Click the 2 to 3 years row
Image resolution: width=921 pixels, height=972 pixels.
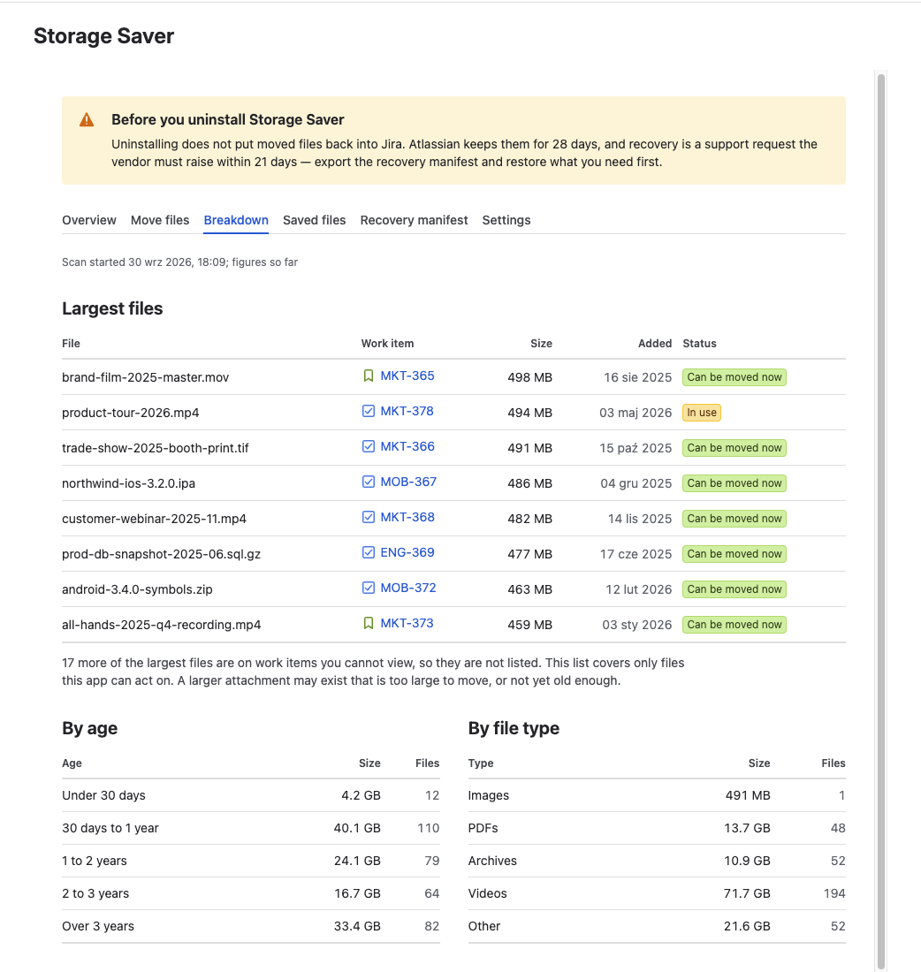[250, 894]
